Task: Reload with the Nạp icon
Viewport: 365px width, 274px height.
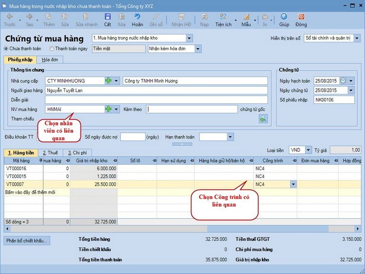Action: point(204,17)
